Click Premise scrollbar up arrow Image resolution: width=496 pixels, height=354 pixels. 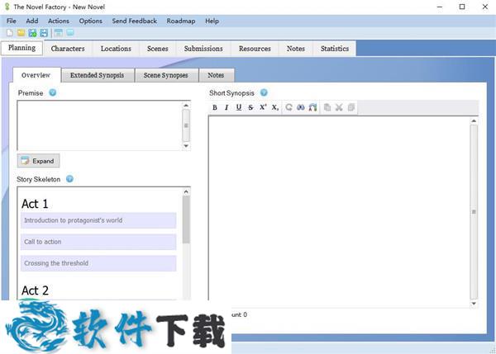[x=186, y=105]
